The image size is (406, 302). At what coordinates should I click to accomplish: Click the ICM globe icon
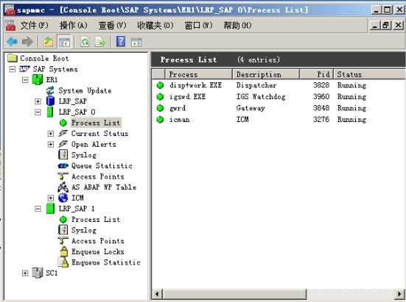tap(63, 198)
